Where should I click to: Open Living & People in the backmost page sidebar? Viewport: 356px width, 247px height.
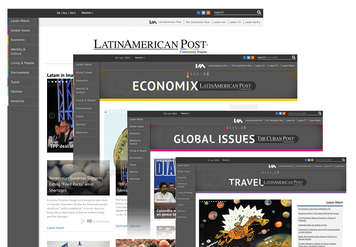point(23,63)
